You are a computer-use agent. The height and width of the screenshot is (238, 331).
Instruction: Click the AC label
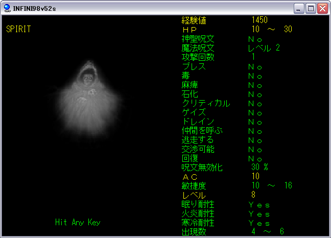click(190, 177)
